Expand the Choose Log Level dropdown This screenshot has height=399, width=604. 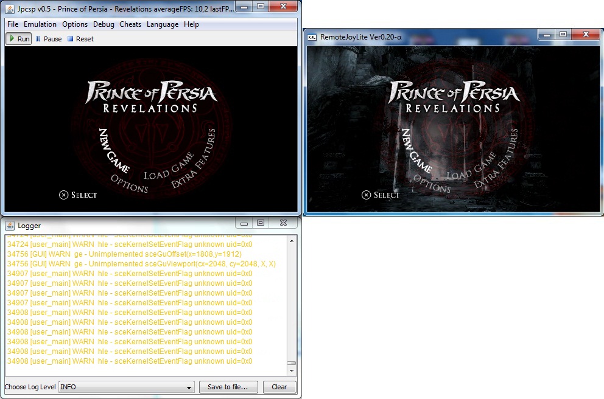point(188,387)
